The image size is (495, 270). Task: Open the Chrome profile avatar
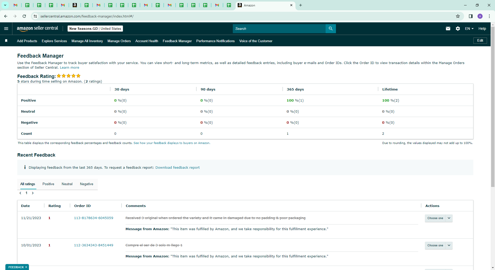point(480,16)
